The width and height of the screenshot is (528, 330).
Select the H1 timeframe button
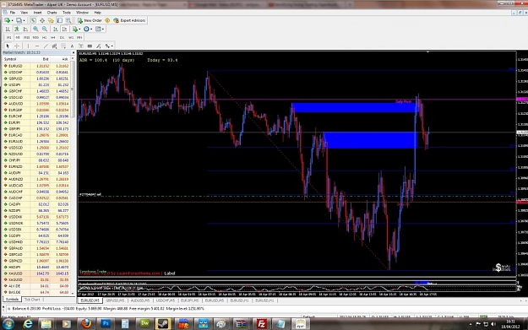tap(44, 37)
